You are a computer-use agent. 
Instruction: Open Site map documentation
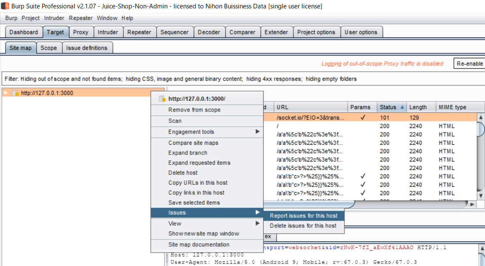click(x=207, y=245)
